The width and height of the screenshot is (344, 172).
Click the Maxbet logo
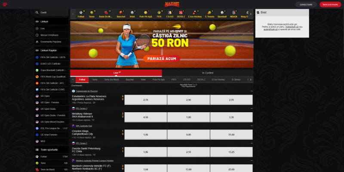pyautogui.click(x=172, y=4)
